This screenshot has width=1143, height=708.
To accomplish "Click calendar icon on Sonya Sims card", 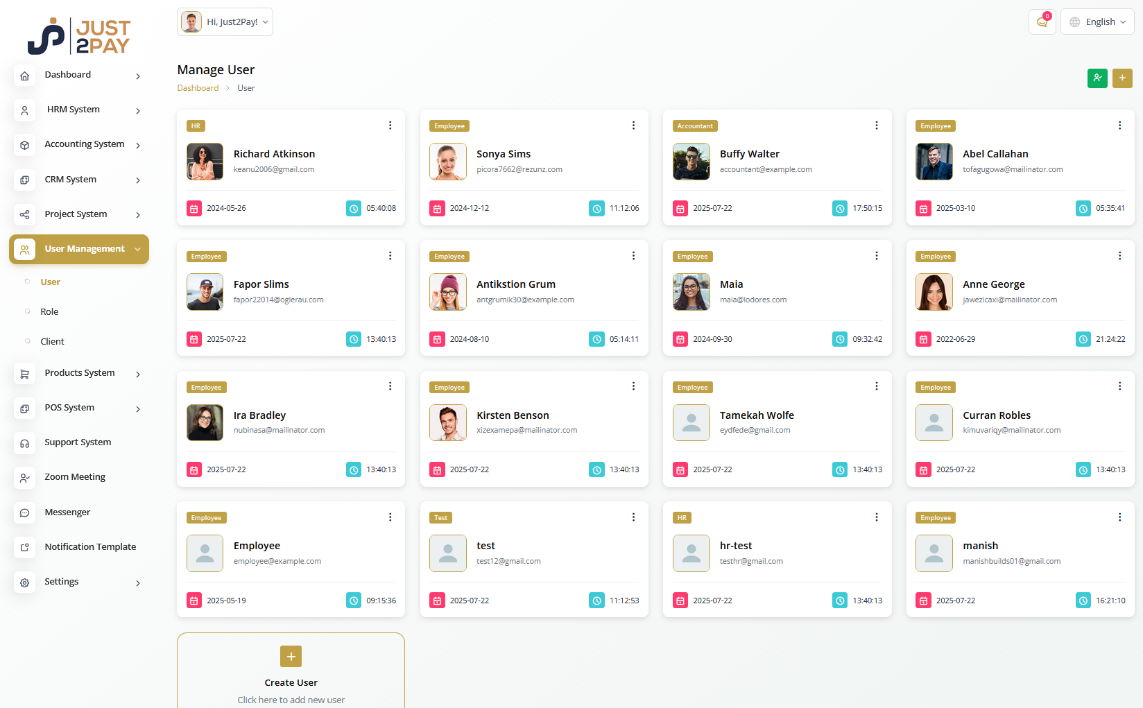I will point(437,208).
